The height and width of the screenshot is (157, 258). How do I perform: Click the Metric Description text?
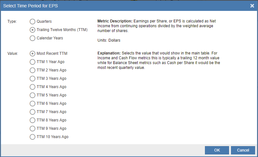coord(156,26)
